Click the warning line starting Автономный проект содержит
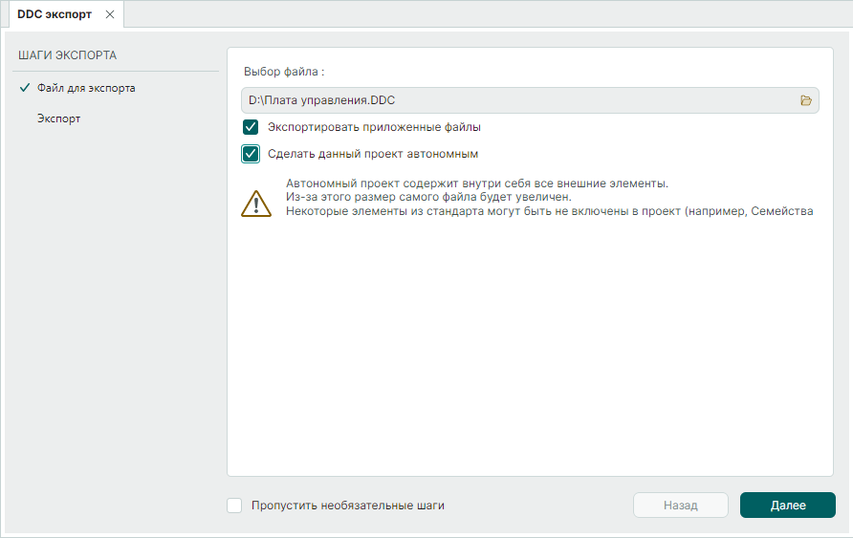The image size is (853, 538). click(x=477, y=183)
